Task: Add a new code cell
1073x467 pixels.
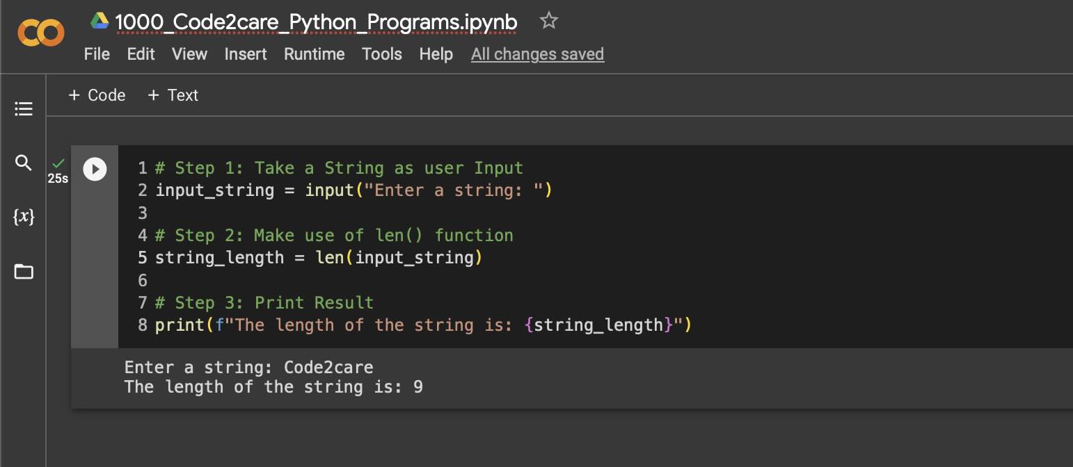Action: pos(97,95)
